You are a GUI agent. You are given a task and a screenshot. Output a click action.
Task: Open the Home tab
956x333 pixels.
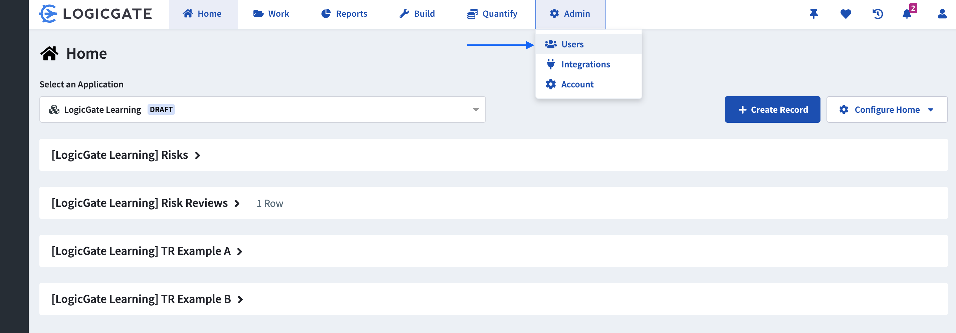203,14
